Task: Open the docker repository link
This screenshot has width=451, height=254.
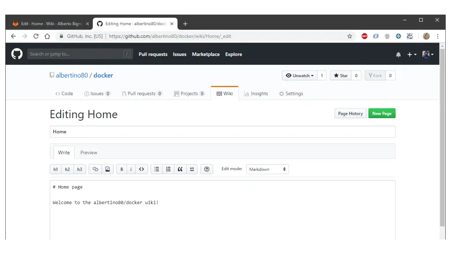Action: (x=103, y=75)
